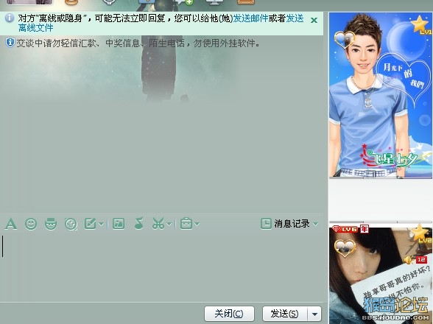This screenshot has width=433, height=324.
Task: Click the red 年 annual member badge
Action: tap(365, 229)
